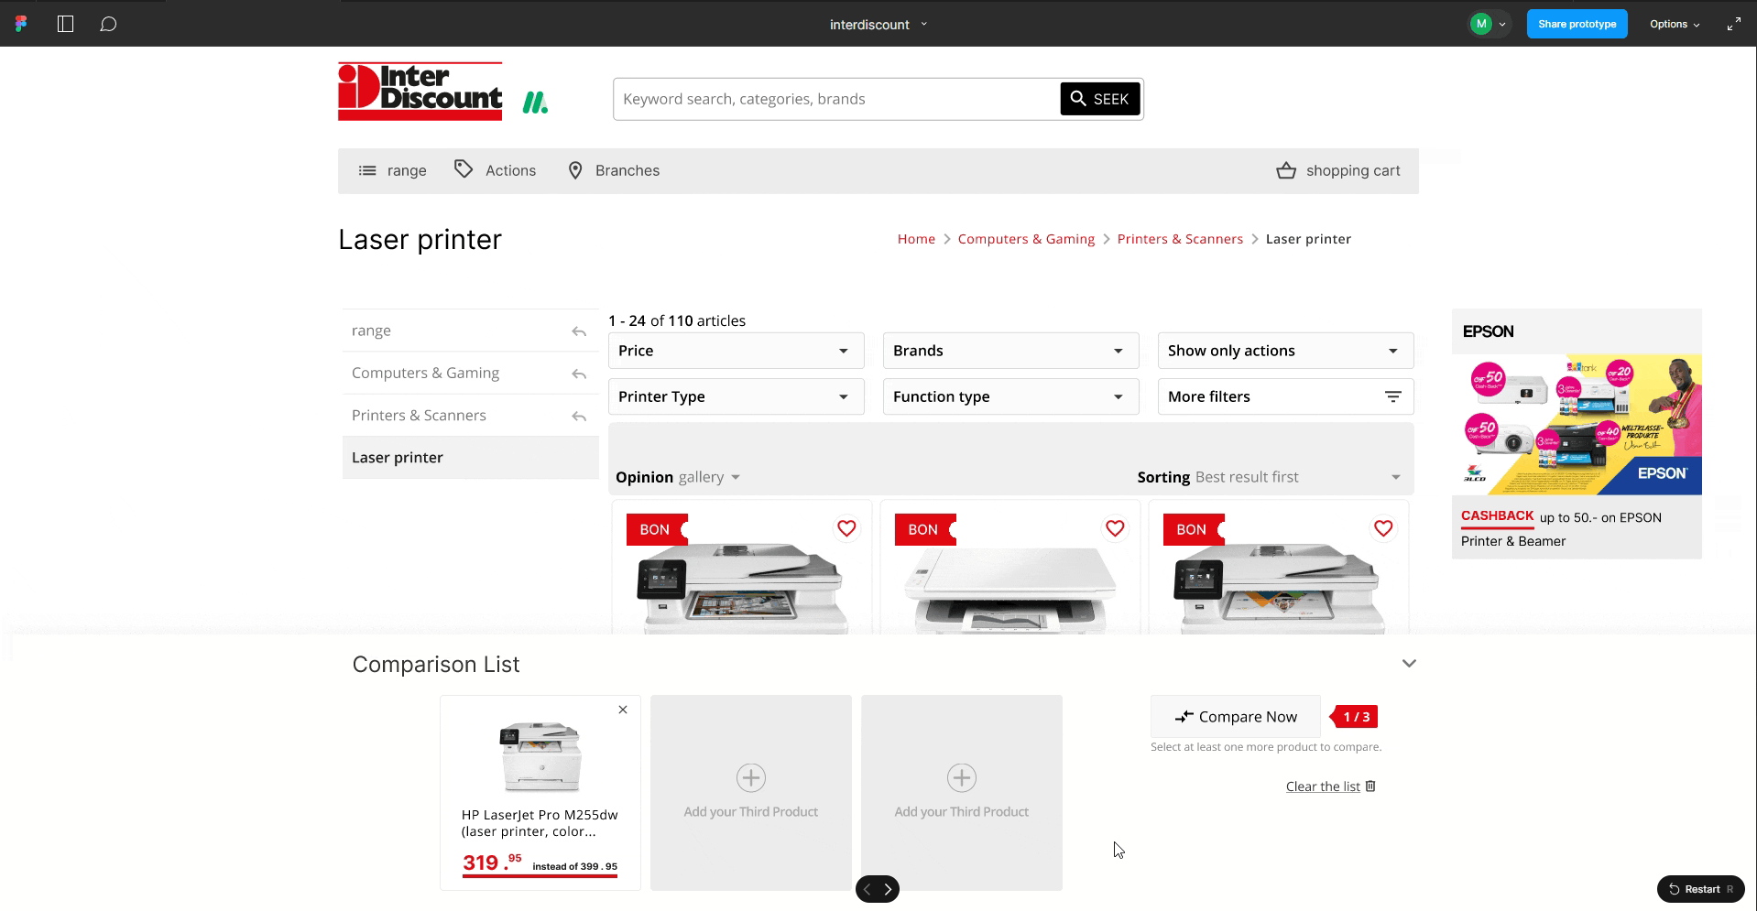This screenshot has height=911, width=1757.
Task: Toggle the Figma sidebar panel icon
Action: coord(65,24)
